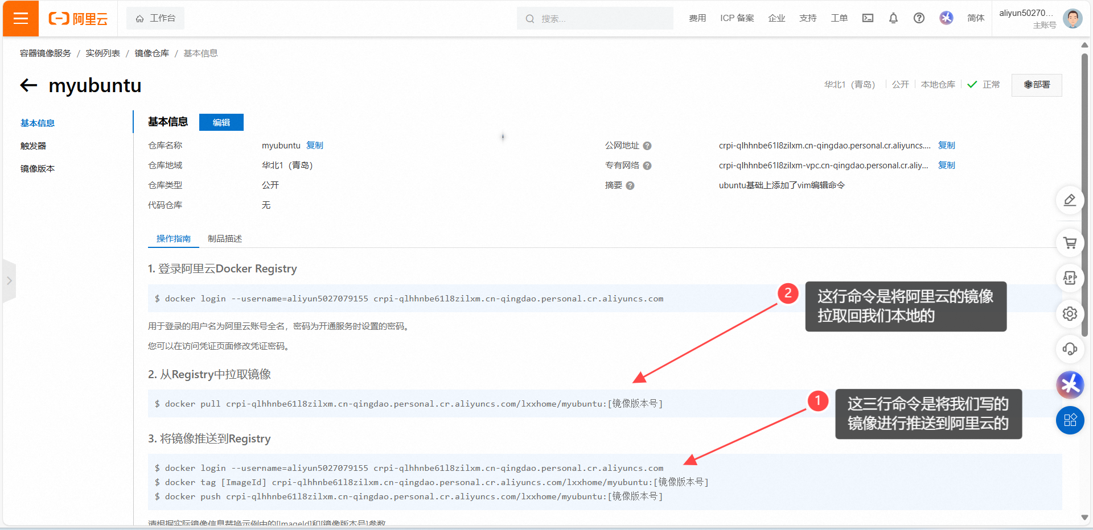Image resolution: width=1093 pixels, height=530 pixels.
Task: Show the 公网地址 help tooltip icon
Action: pos(647,146)
